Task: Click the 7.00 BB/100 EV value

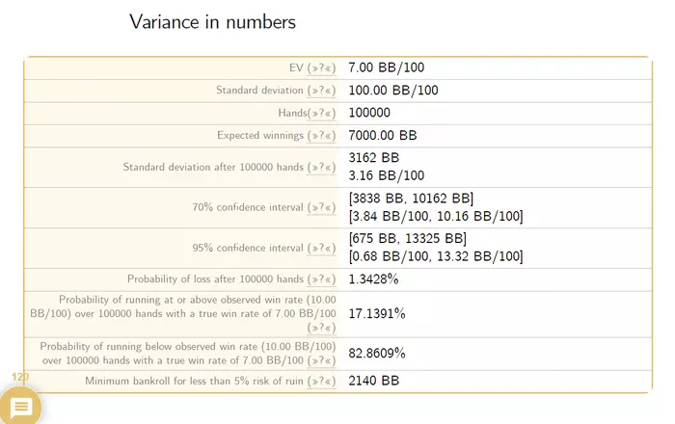Action: [386, 68]
